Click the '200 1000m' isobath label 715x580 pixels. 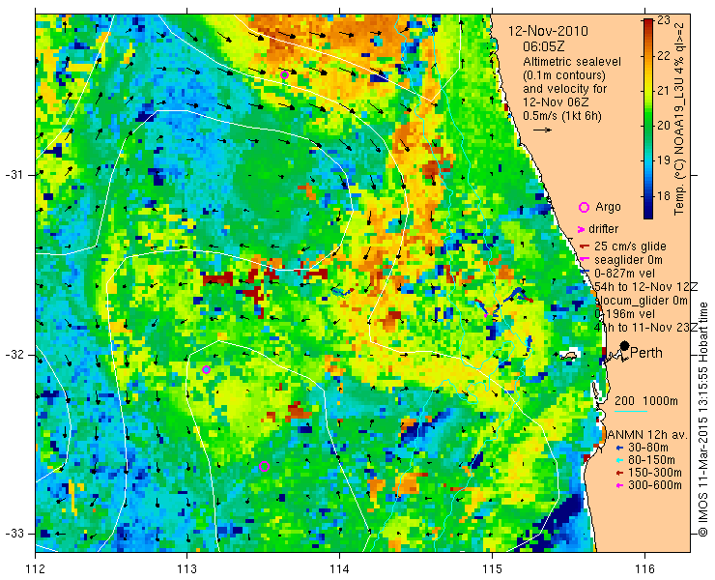646,401
